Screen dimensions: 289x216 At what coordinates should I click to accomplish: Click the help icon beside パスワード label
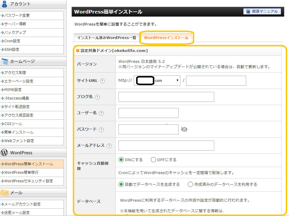[x=101, y=130]
